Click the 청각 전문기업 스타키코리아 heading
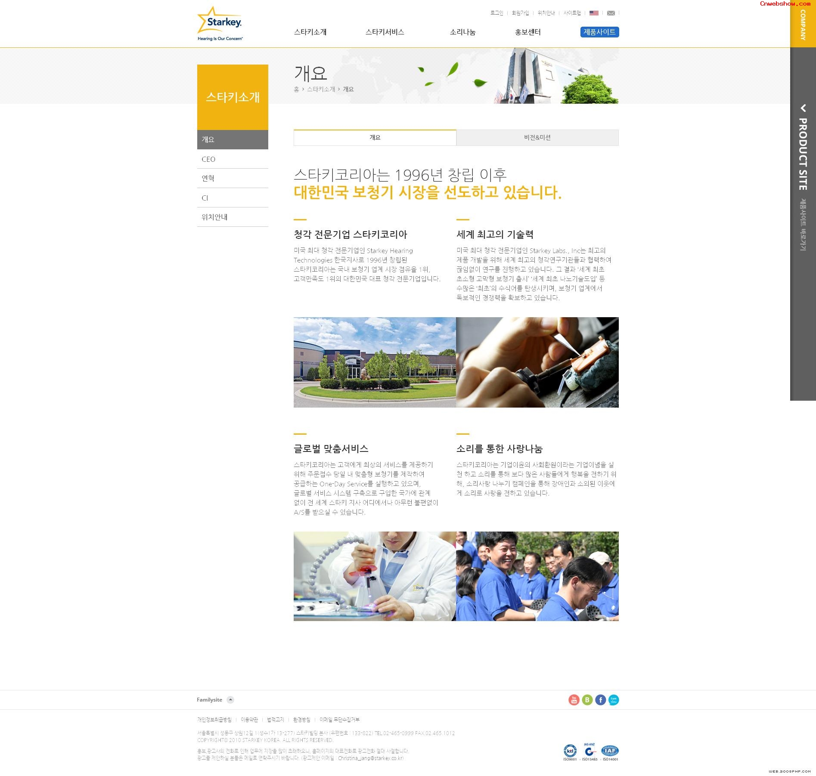816x776 pixels. click(x=351, y=235)
